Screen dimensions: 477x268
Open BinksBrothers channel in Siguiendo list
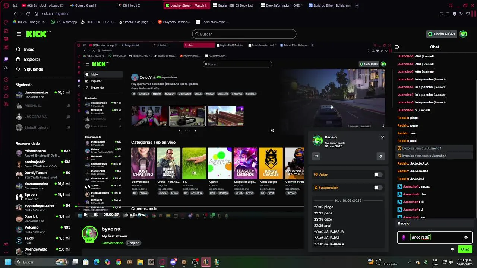coord(43,128)
